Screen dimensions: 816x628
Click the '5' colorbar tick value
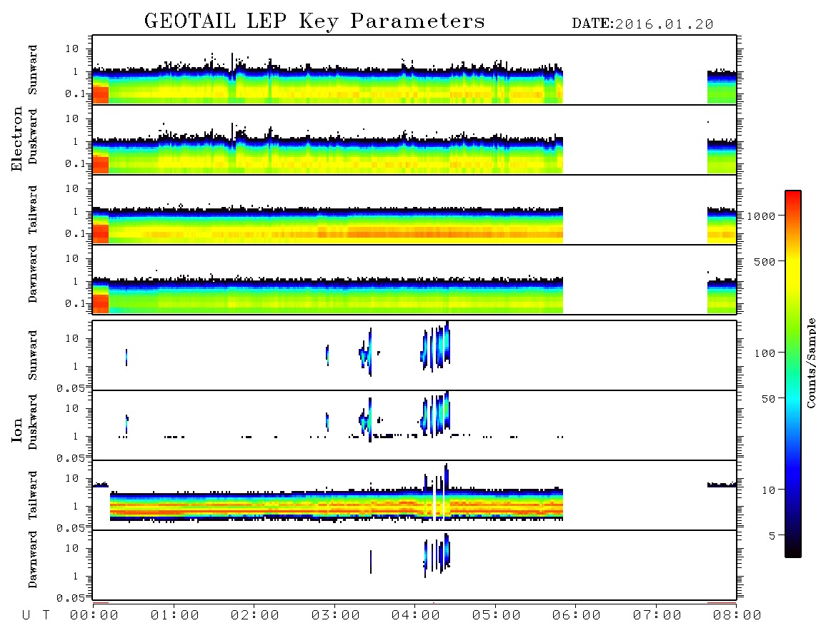tap(772, 536)
